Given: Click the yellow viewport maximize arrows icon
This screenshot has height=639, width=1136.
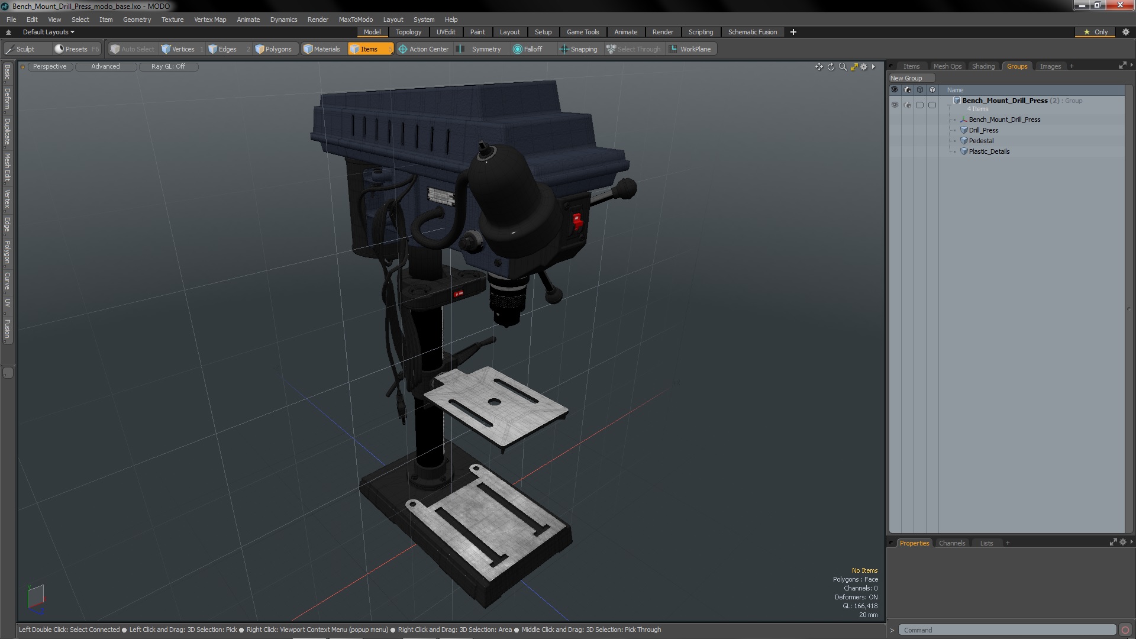Looking at the screenshot, I should (854, 67).
